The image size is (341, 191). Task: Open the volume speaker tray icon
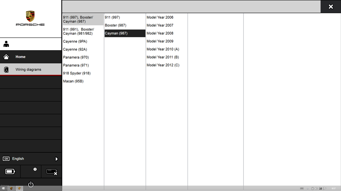(316, 188)
